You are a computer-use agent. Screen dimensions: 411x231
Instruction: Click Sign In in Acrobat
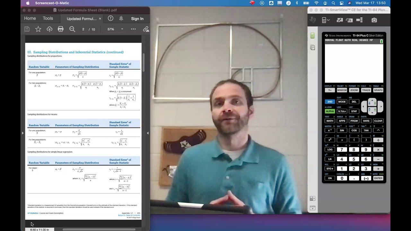(x=137, y=19)
